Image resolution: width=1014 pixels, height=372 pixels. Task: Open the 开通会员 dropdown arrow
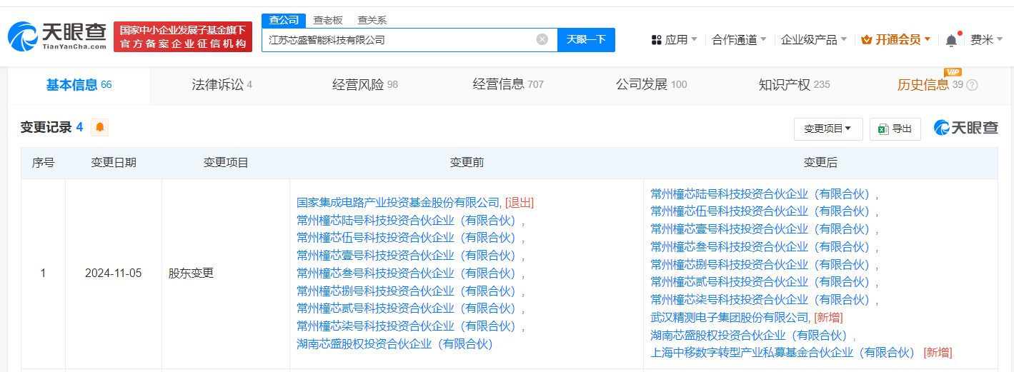[x=928, y=40]
